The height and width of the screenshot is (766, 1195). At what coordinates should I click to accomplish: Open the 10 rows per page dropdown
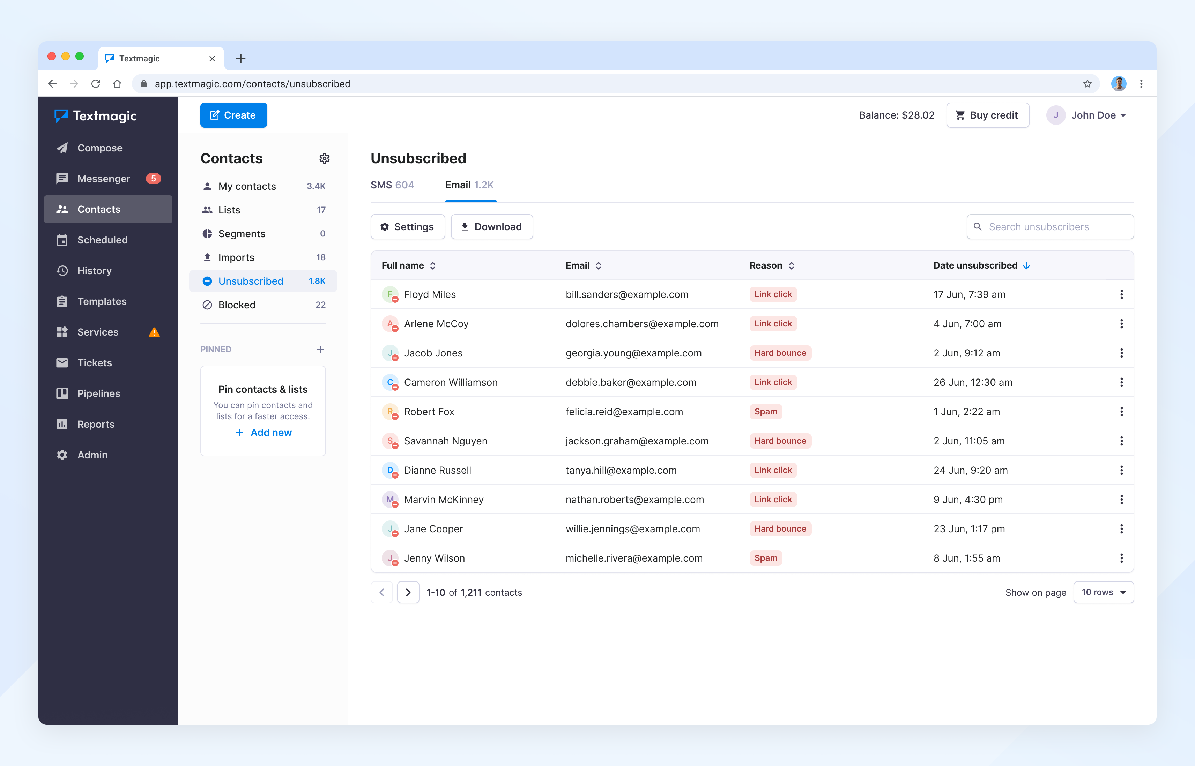1104,592
